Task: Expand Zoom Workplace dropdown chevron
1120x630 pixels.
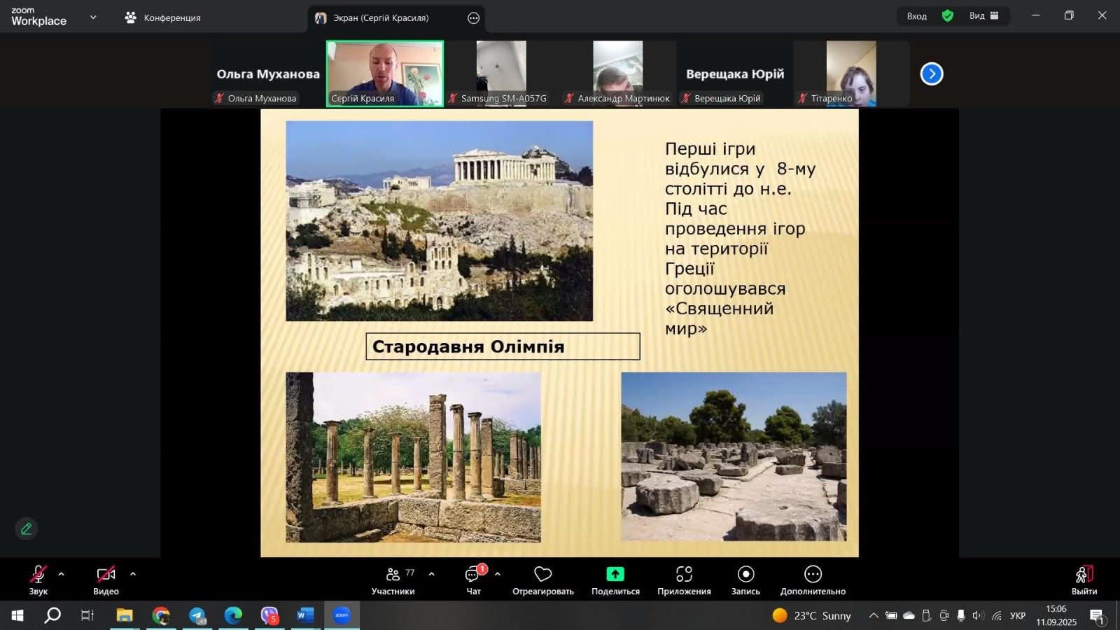Action: coord(93,17)
